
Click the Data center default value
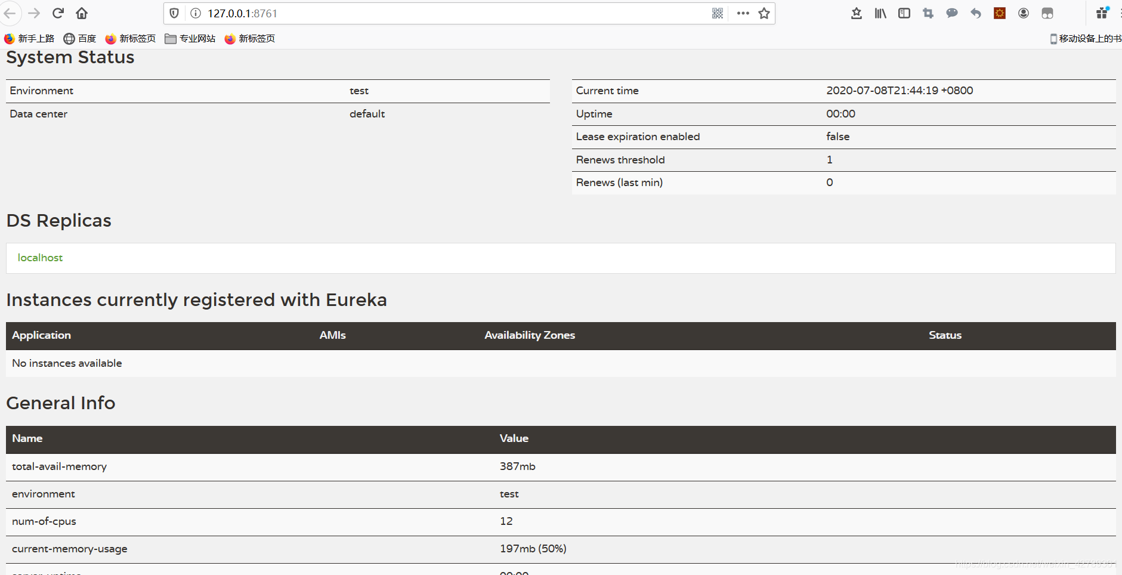(367, 114)
